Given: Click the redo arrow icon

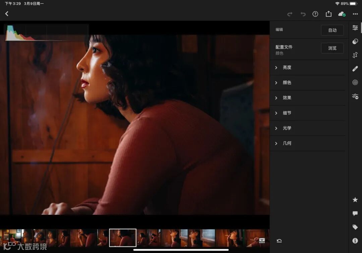Looking at the screenshot, I should (290, 14).
